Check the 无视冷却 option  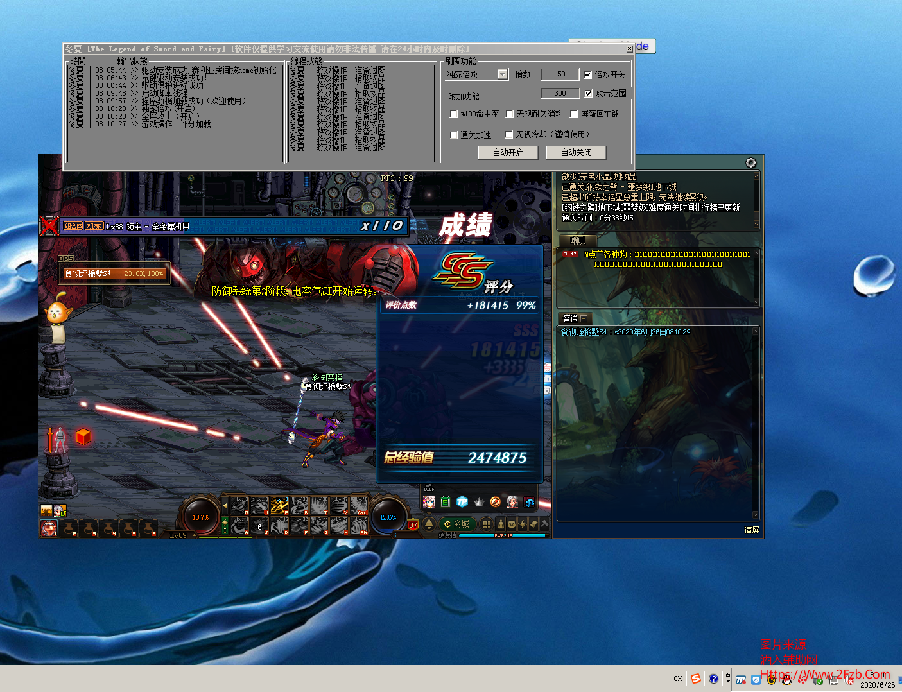tap(509, 135)
